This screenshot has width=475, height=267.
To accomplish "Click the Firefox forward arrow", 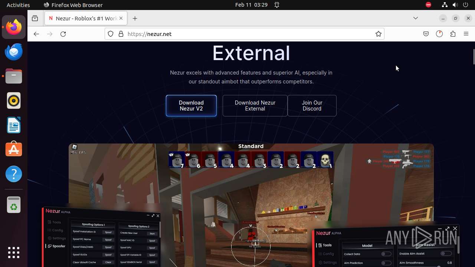I will (x=50, y=34).
